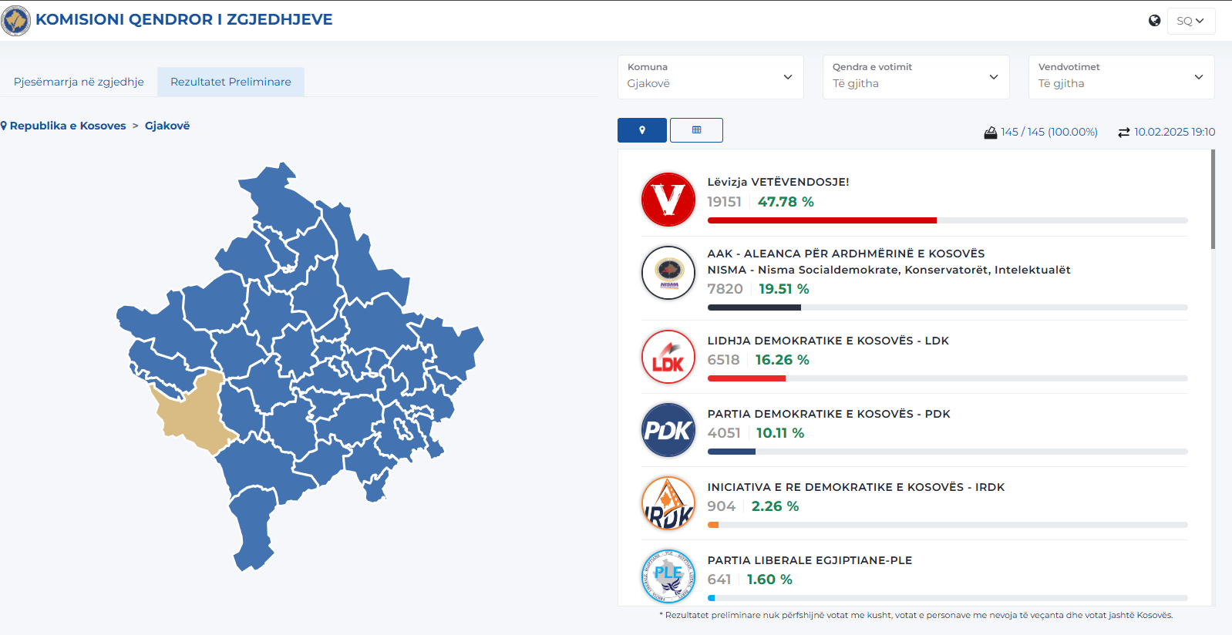The image size is (1232, 635).
Task: Click the AAK-NISMA coalition logo
Action: (668, 273)
